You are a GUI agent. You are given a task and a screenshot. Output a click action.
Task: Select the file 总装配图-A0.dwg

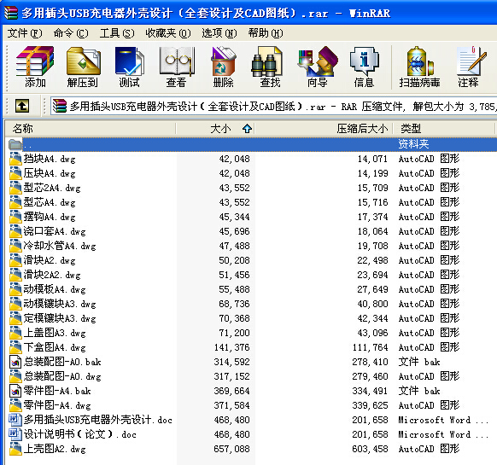[62, 376]
